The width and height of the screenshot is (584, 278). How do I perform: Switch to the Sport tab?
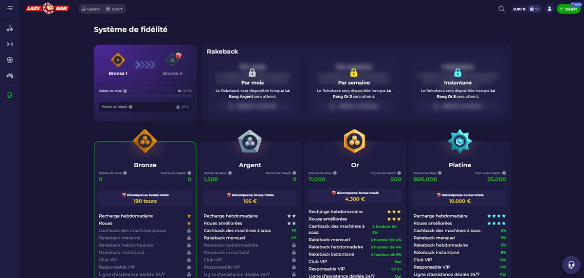point(114,9)
